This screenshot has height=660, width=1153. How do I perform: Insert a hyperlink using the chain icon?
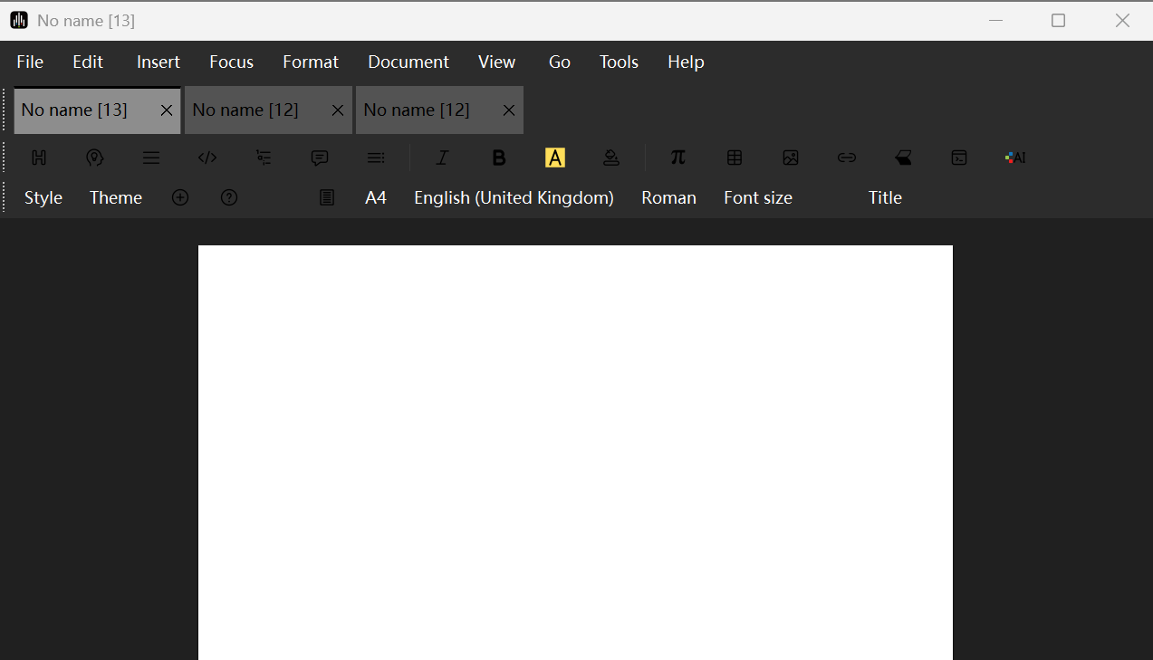847,158
